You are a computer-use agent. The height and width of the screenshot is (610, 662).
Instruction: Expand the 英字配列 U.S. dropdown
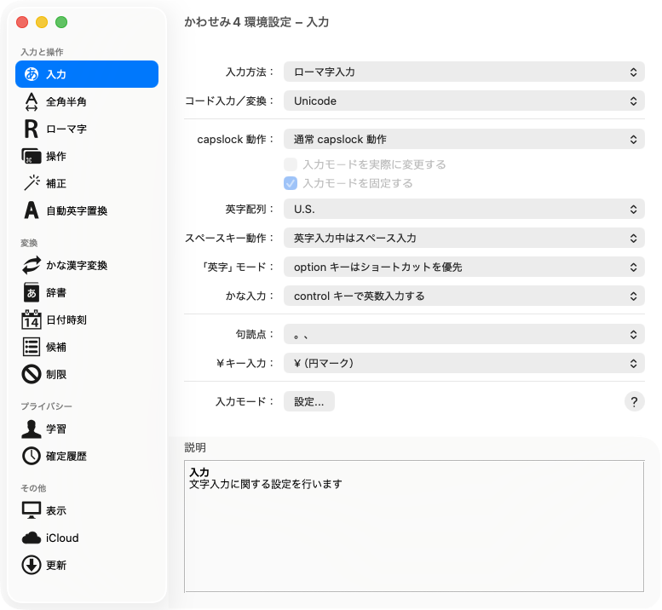463,209
